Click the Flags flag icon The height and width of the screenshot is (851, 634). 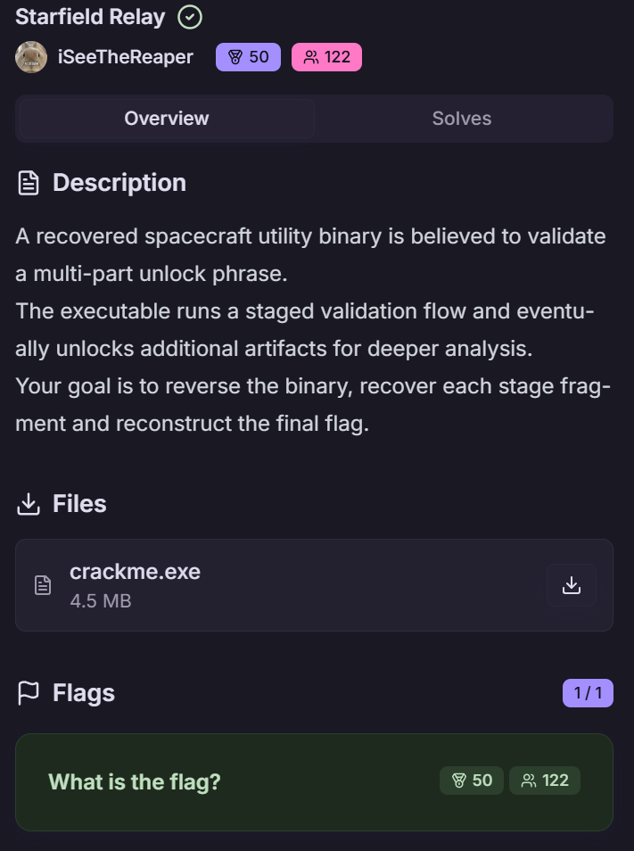coord(29,693)
